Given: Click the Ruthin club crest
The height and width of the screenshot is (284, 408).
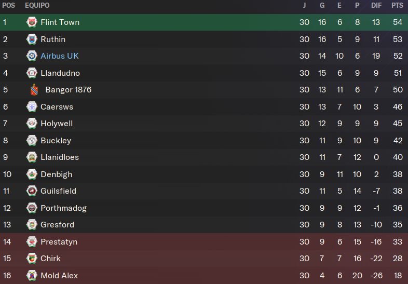Looking at the screenshot, I should coord(32,39).
